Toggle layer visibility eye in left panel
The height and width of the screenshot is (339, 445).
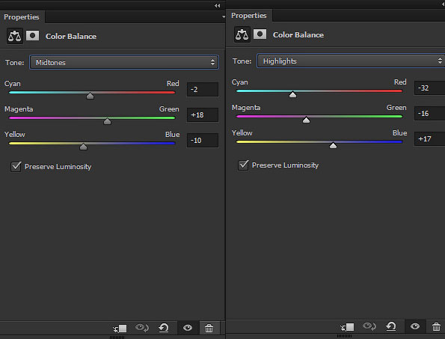[188, 329]
